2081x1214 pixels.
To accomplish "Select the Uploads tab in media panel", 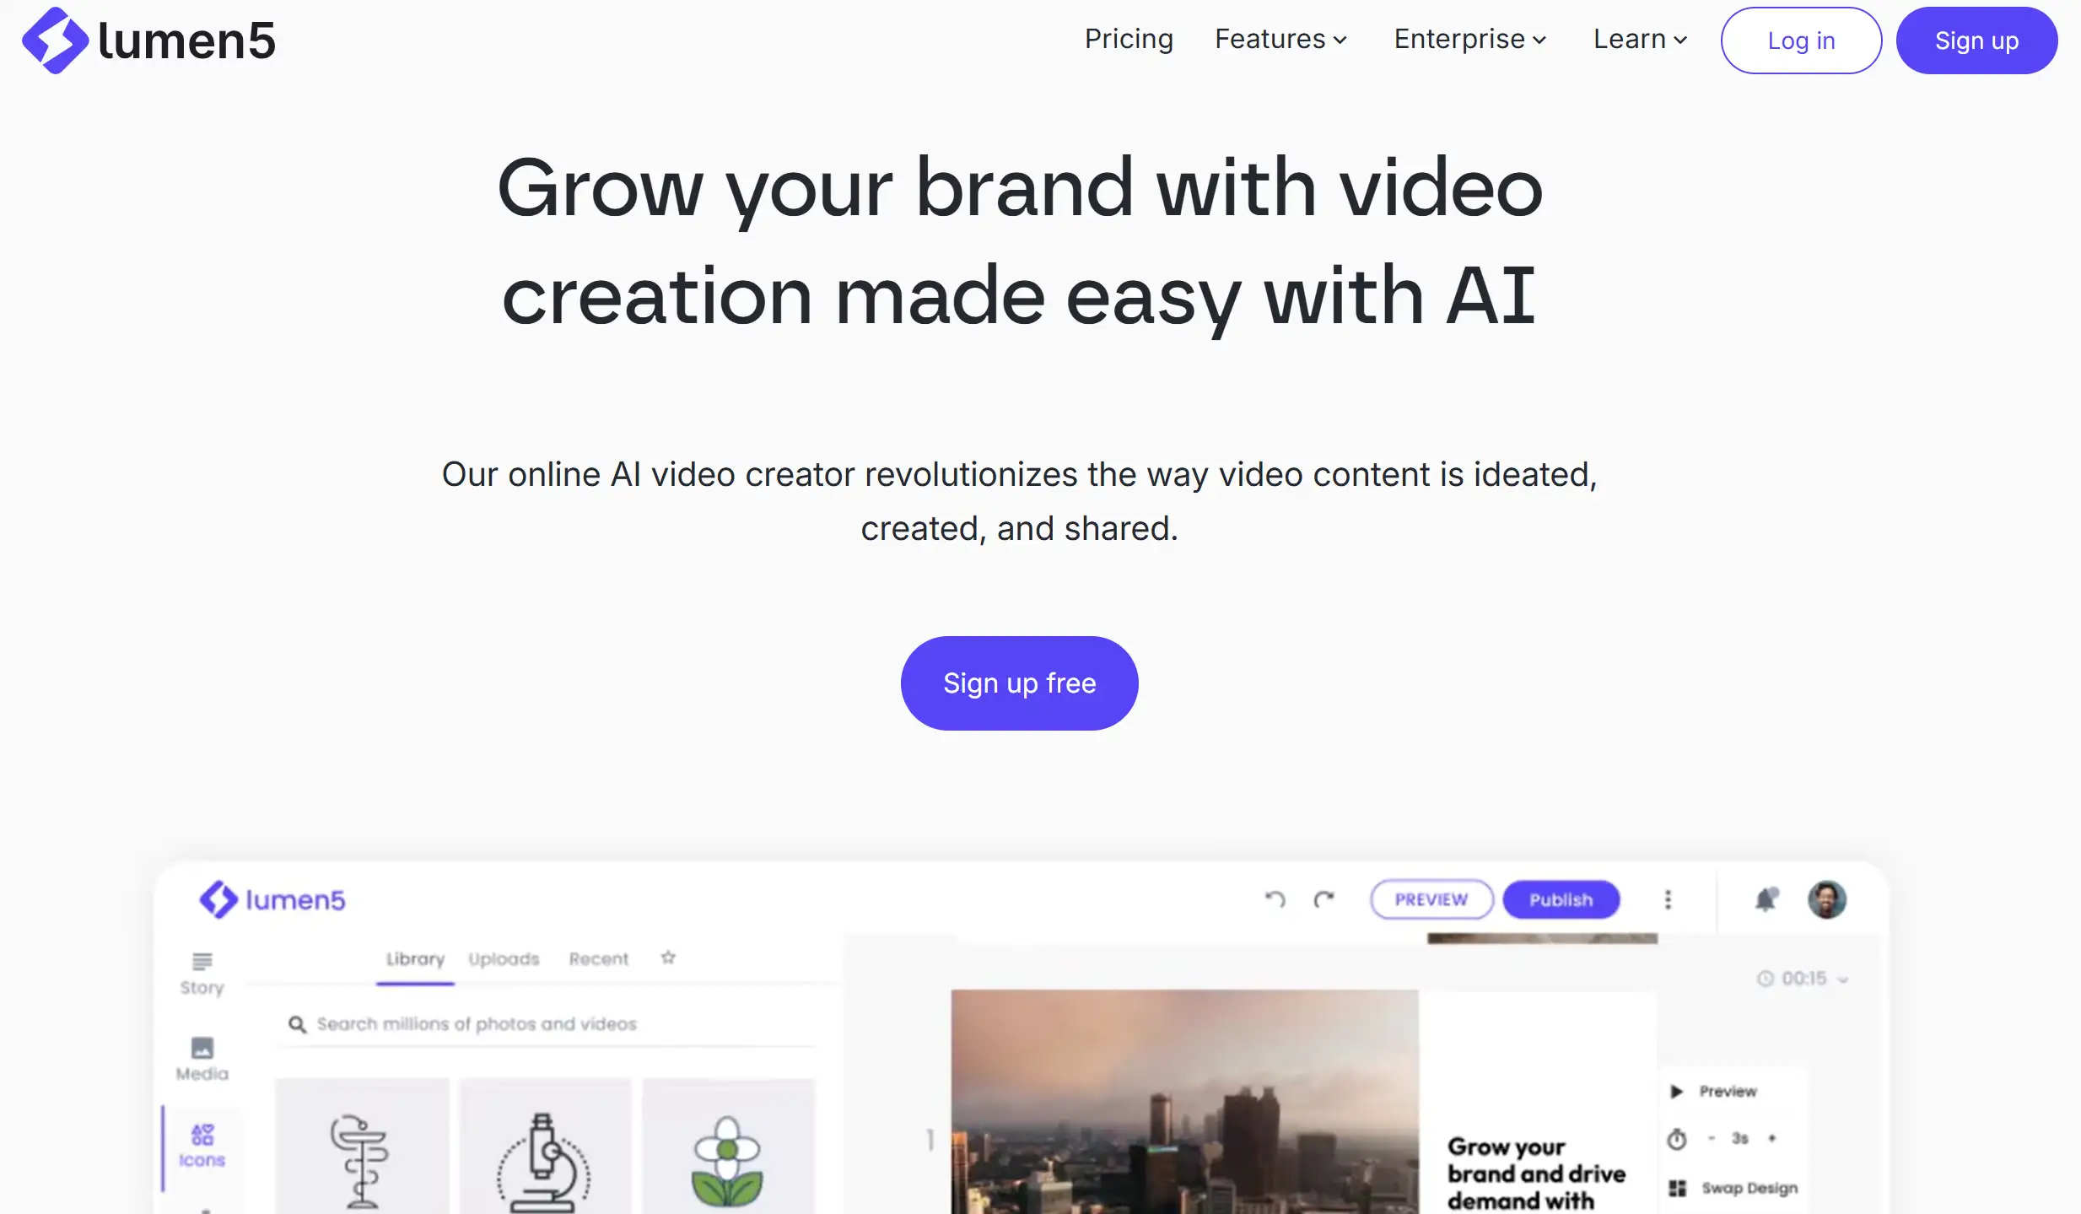I will (504, 957).
